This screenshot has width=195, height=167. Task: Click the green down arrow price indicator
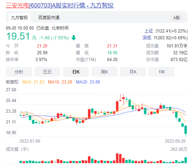(74, 37)
